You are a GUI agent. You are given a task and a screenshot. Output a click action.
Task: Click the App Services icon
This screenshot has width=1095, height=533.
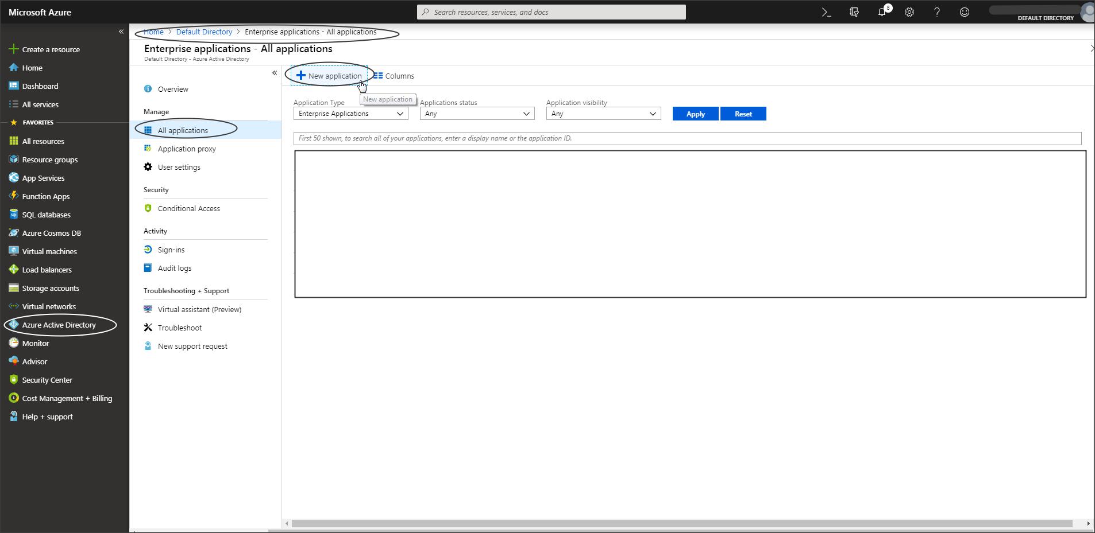(14, 178)
